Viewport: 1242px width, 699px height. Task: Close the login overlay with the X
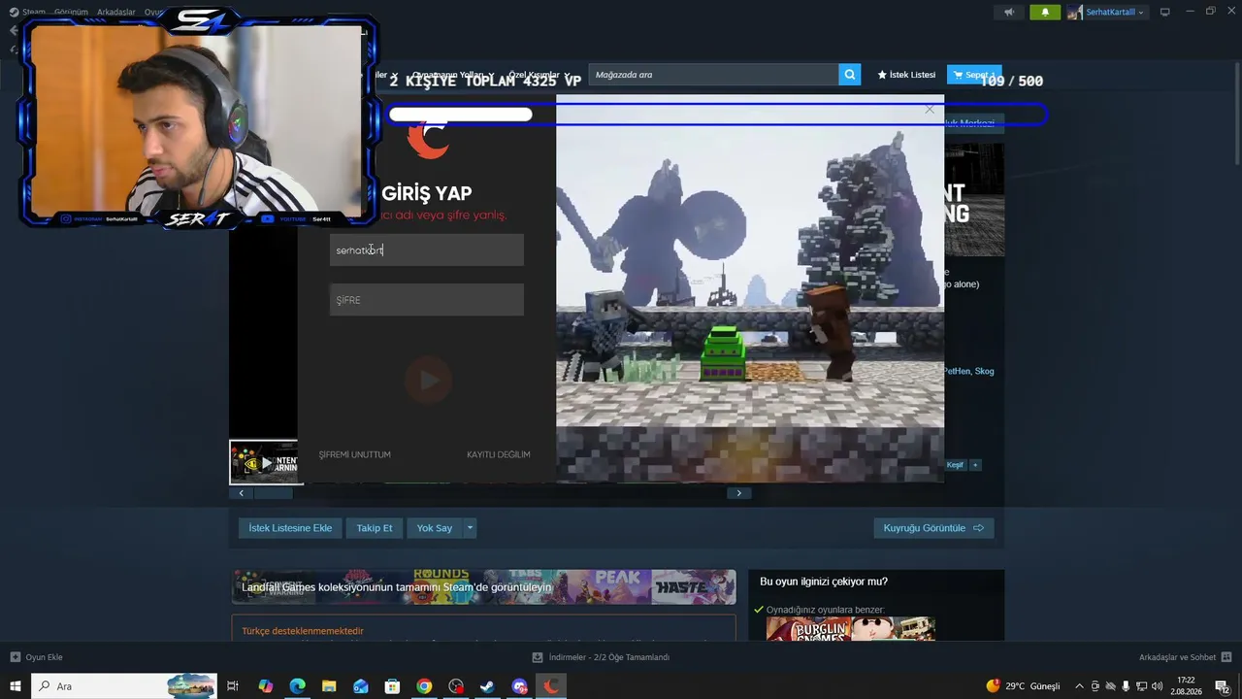click(x=930, y=110)
